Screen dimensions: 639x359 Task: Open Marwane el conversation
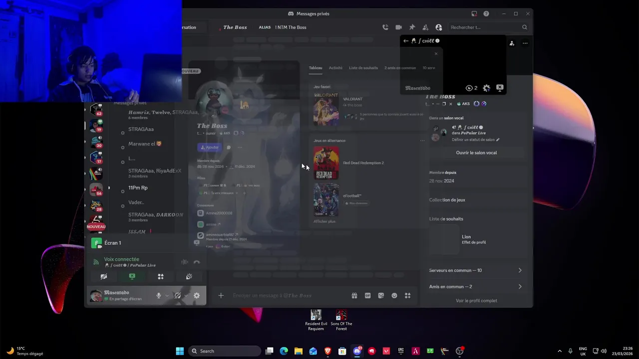pyautogui.click(x=145, y=144)
